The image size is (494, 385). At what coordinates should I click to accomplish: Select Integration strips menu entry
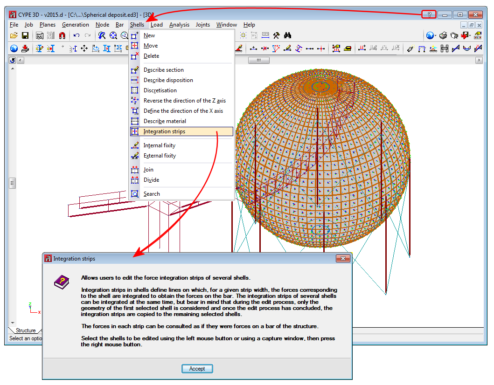coord(182,131)
